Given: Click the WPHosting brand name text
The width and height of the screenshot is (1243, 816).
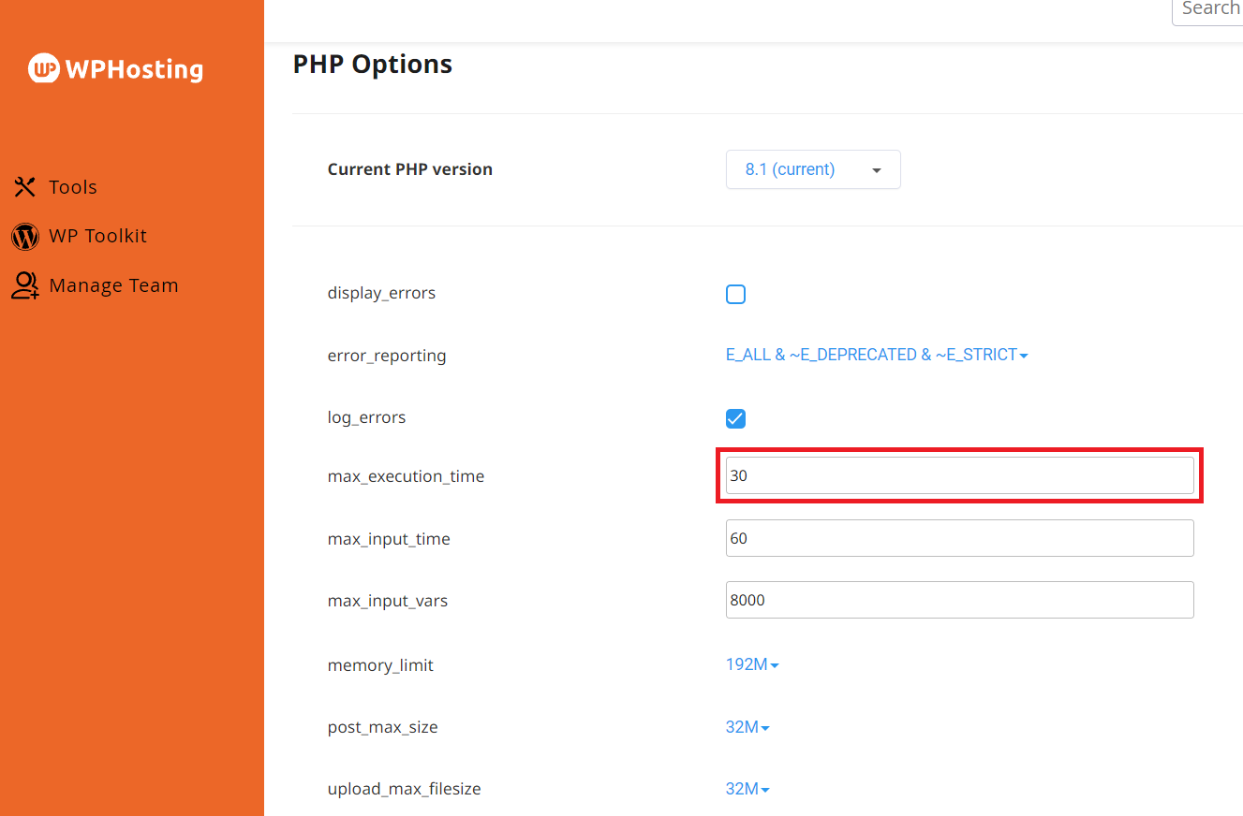Looking at the screenshot, I should [134, 69].
